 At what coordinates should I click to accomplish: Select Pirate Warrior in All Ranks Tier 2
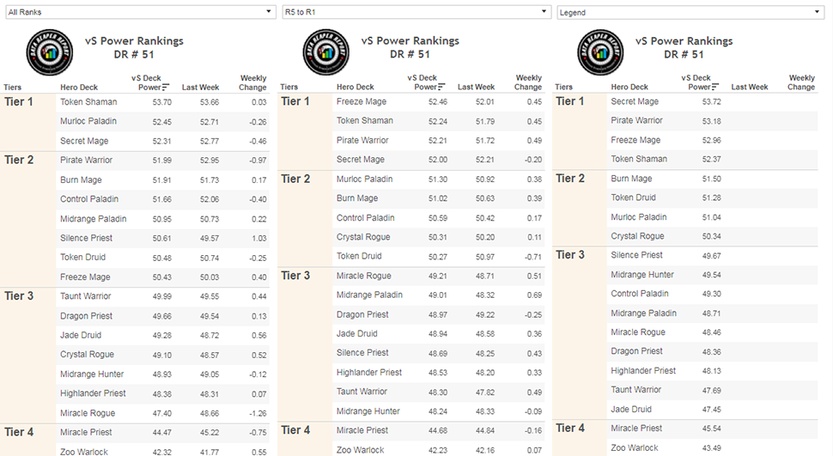pyautogui.click(x=86, y=160)
